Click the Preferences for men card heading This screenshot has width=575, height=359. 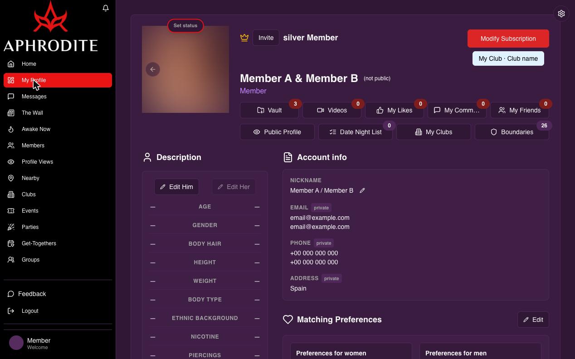(456, 353)
